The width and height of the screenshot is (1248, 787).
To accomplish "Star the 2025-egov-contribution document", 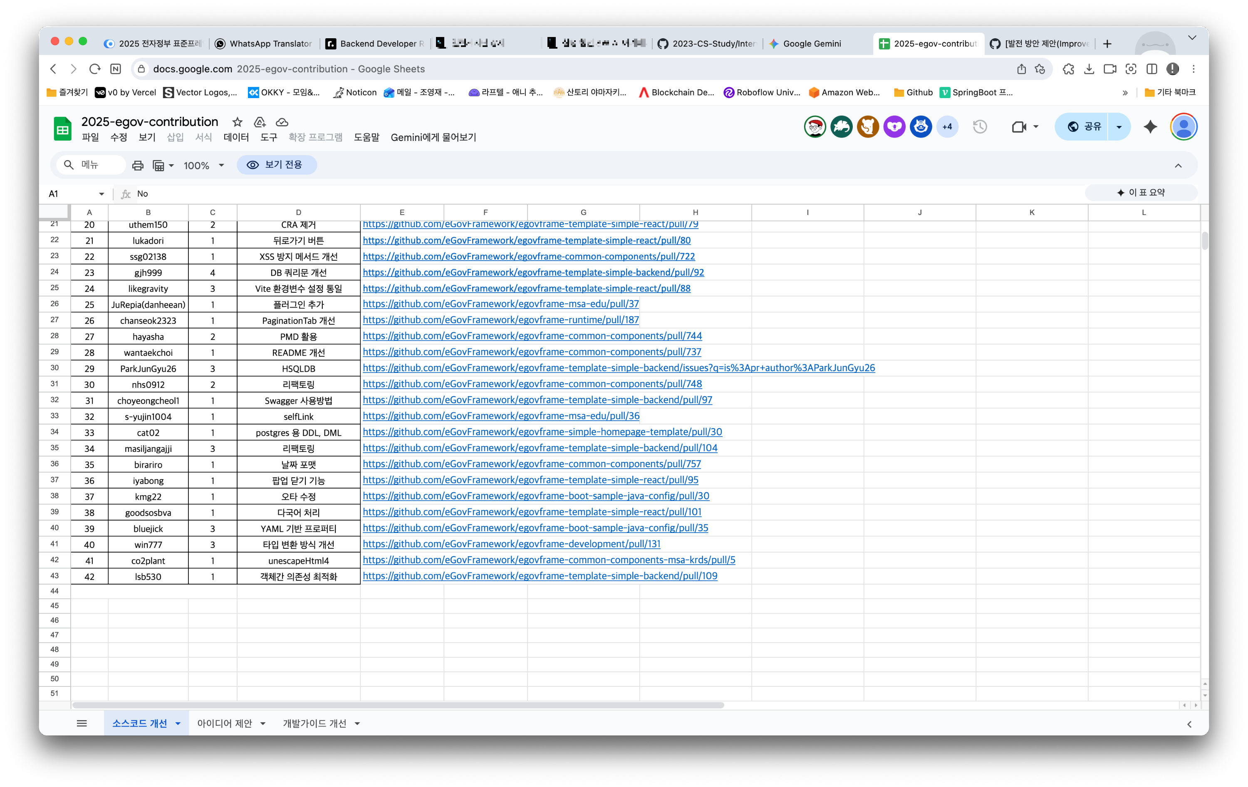I will pos(238,122).
